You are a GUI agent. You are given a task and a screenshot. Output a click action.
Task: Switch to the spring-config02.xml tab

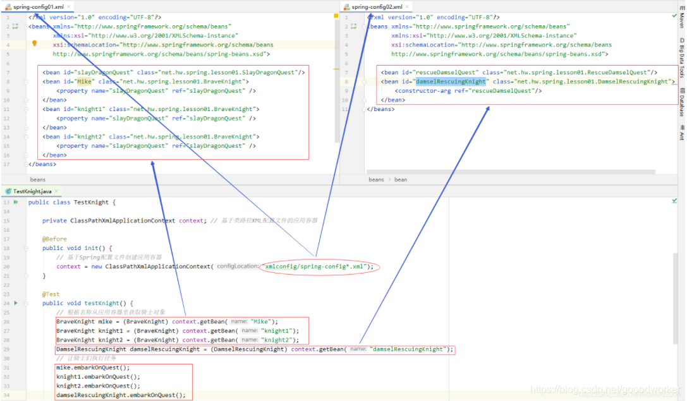[377, 6]
